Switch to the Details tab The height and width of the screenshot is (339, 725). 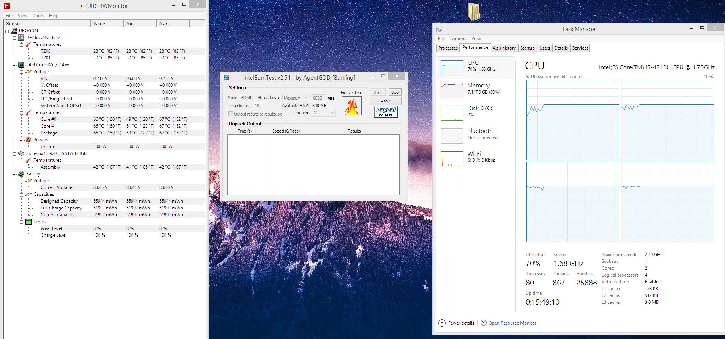561,48
